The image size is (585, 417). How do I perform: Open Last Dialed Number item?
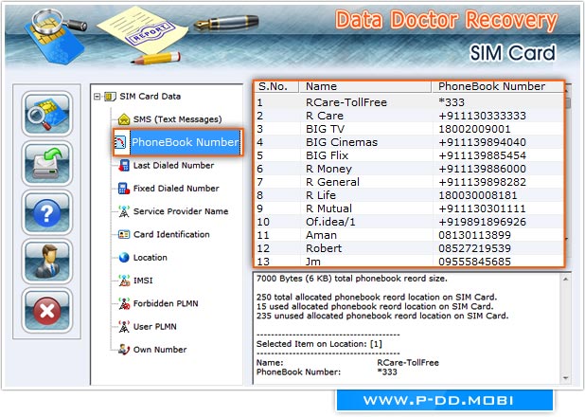pyautogui.click(x=173, y=165)
